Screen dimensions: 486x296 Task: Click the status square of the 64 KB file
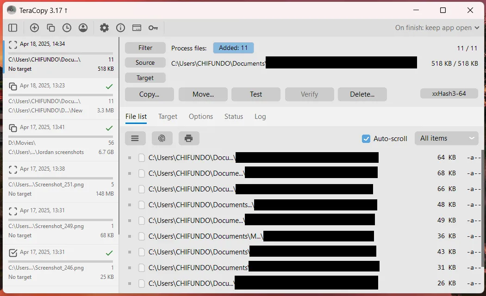(x=130, y=158)
